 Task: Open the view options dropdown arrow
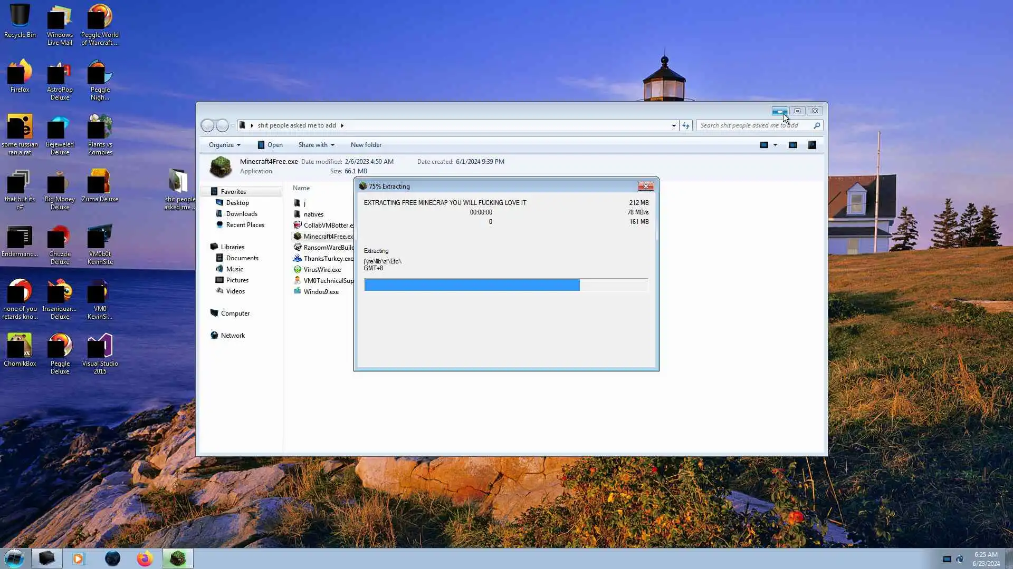[775, 145]
